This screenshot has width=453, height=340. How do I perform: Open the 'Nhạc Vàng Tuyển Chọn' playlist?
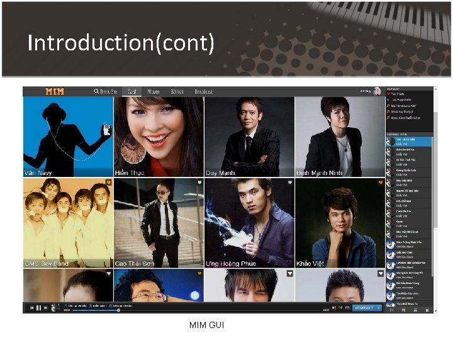(x=406, y=118)
